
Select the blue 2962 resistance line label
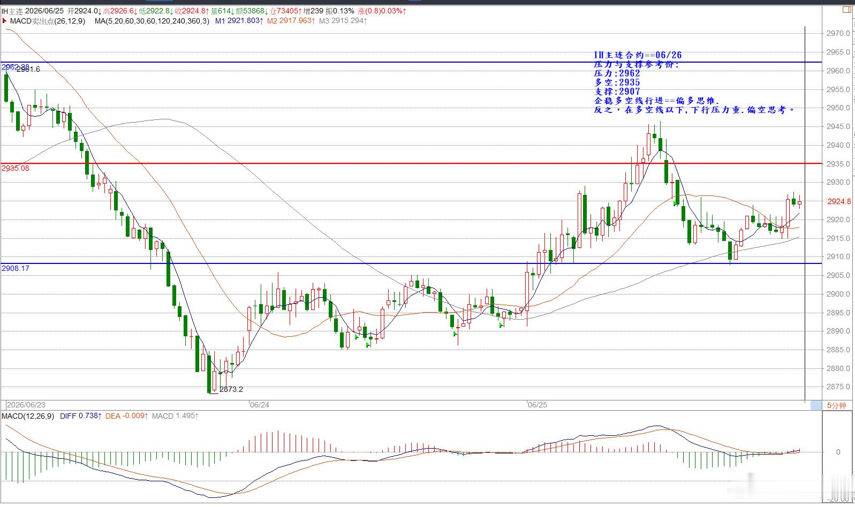(16, 67)
